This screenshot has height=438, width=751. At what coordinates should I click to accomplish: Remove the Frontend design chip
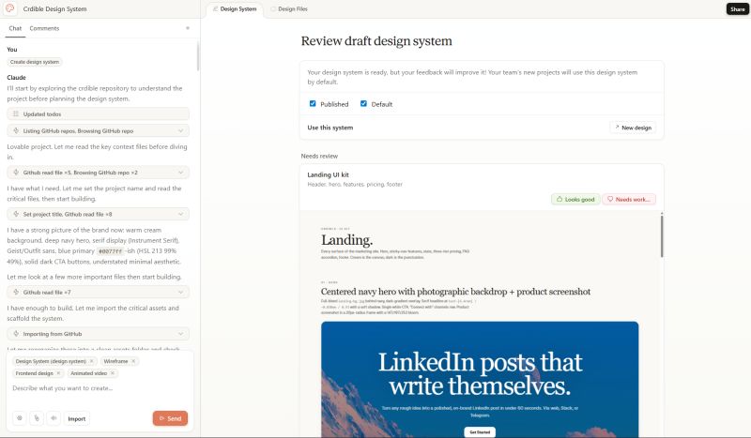(58, 373)
